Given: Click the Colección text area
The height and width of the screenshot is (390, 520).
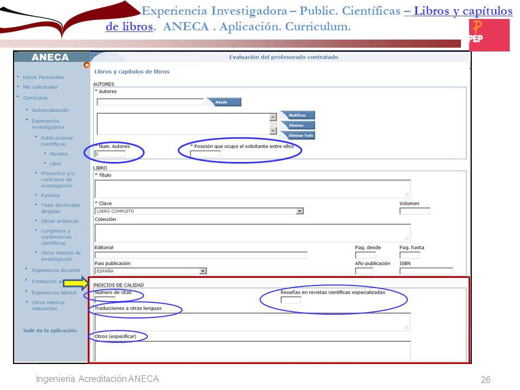Looking at the screenshot, I should 253,233.
